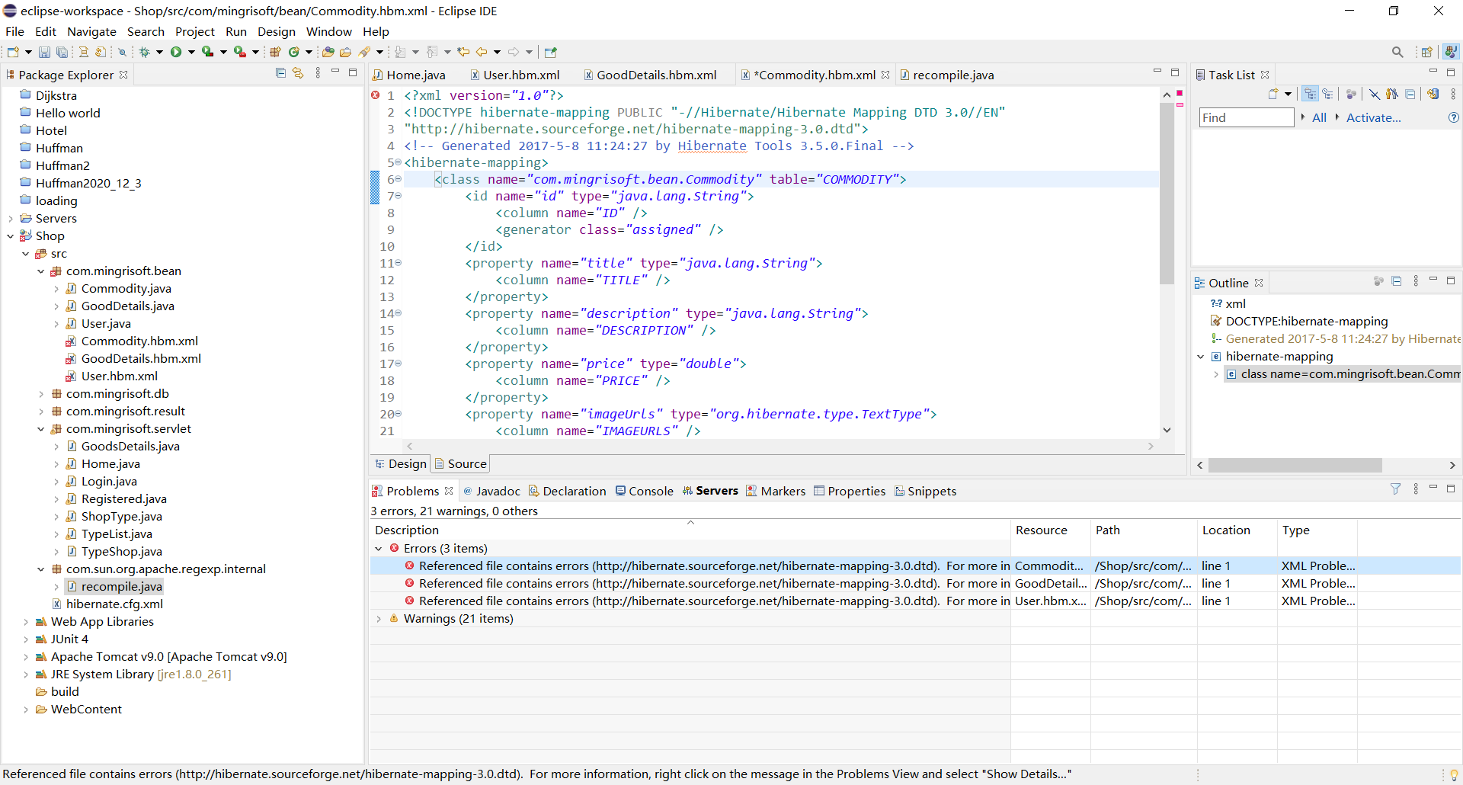The image size is (1463, 785).
Task: Toggle Scheduled presentation in Task List
Action: pos(1327,94)
